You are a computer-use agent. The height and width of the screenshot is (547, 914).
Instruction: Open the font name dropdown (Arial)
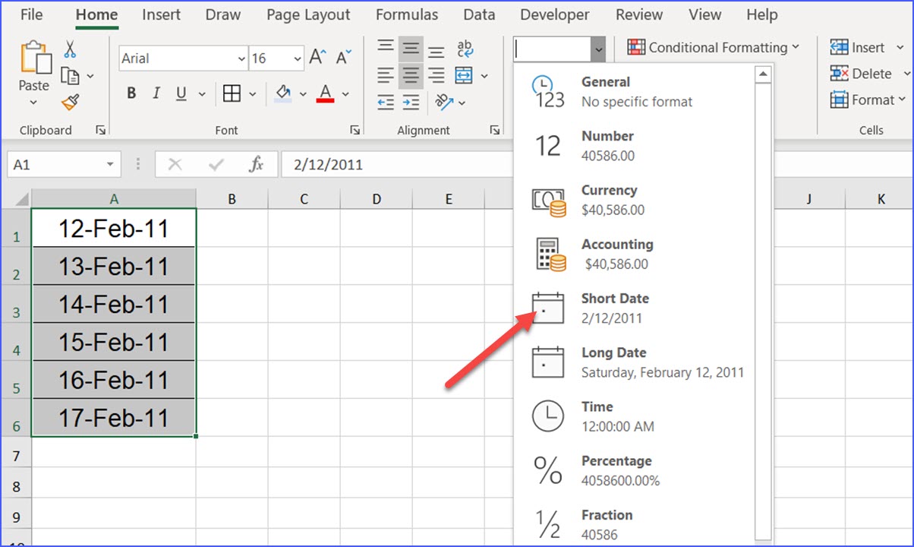click(242, 58)
